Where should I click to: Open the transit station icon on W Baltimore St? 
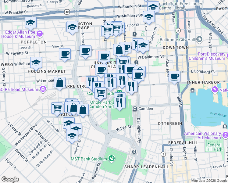tap(136, 63)
